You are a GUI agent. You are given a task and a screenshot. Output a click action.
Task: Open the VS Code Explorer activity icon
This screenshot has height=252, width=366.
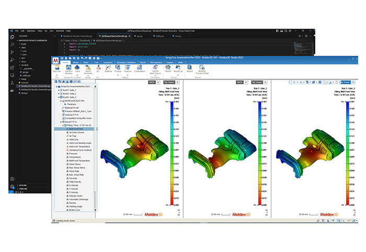point(12,37)
